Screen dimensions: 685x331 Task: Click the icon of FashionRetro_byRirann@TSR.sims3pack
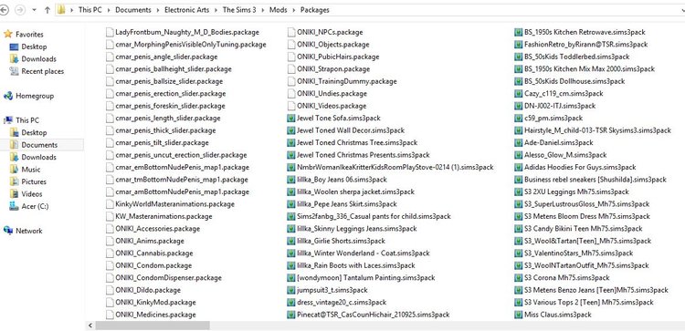[x=519, y=44]
